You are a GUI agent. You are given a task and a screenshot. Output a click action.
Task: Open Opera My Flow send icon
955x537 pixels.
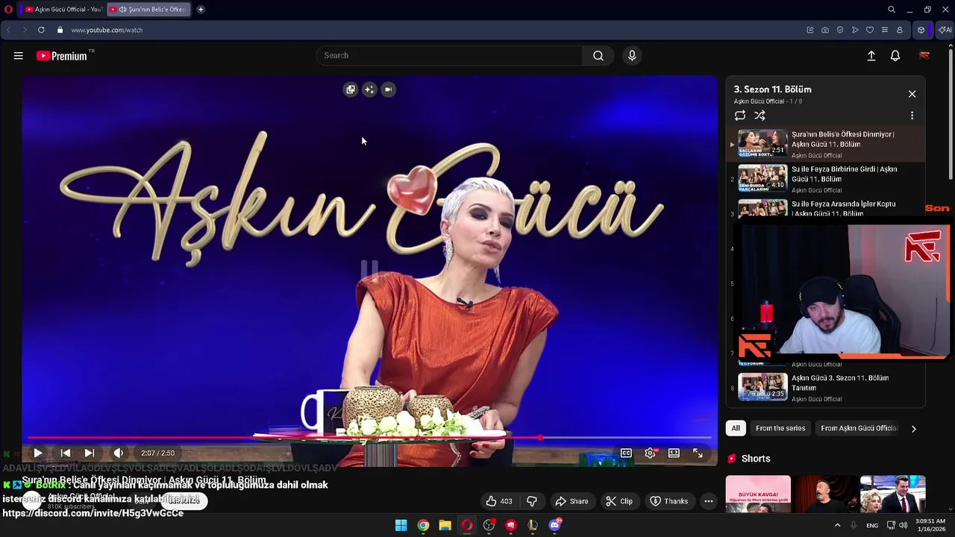click(x=855, y=30)
